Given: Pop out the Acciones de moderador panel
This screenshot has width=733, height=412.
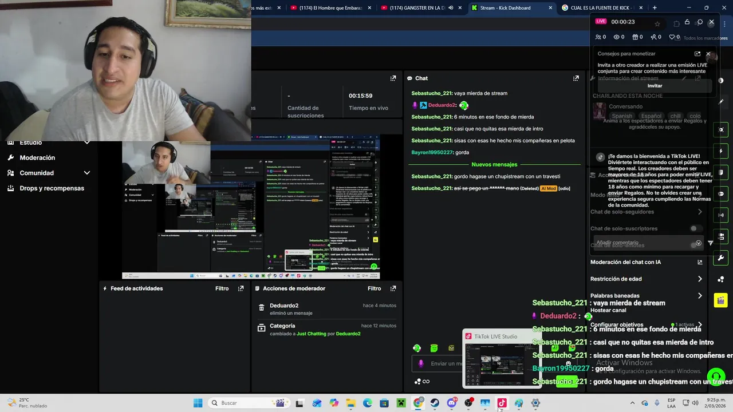Looking at the screenshot, I should coord(393,288).
